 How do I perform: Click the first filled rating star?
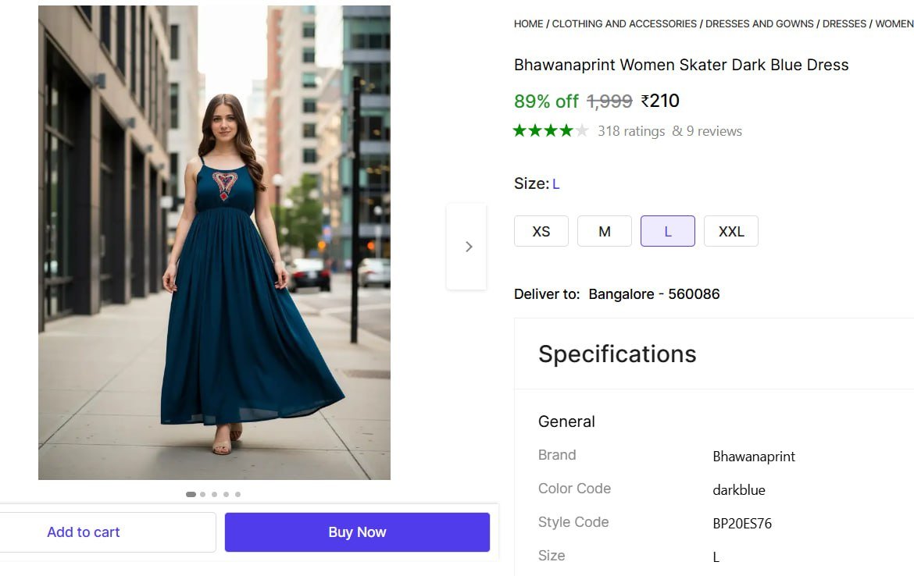coord(519,130)
